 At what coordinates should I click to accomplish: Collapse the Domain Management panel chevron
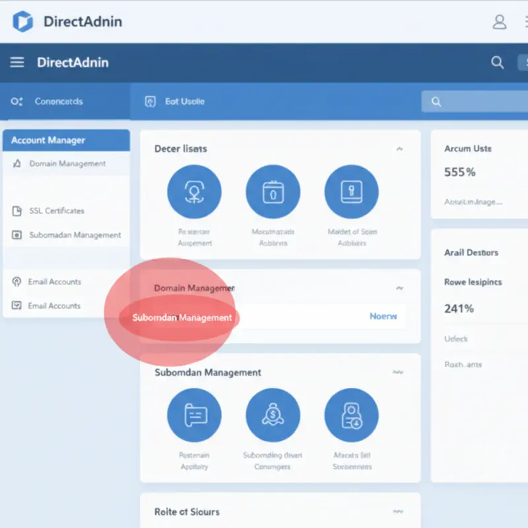click(x=400, y=288)
